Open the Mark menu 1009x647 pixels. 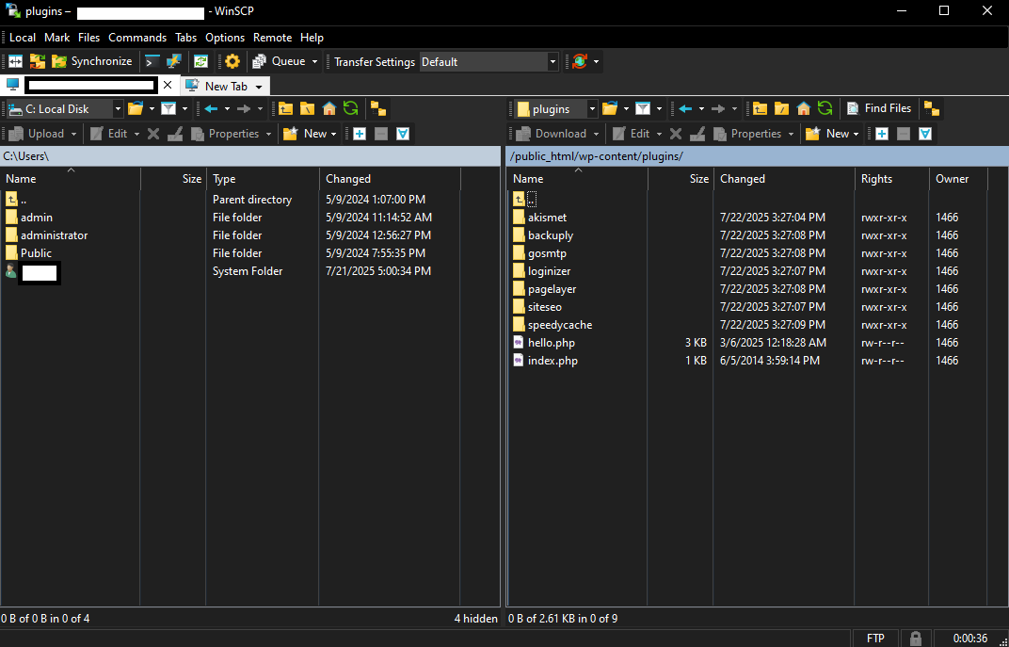[56, 38]
